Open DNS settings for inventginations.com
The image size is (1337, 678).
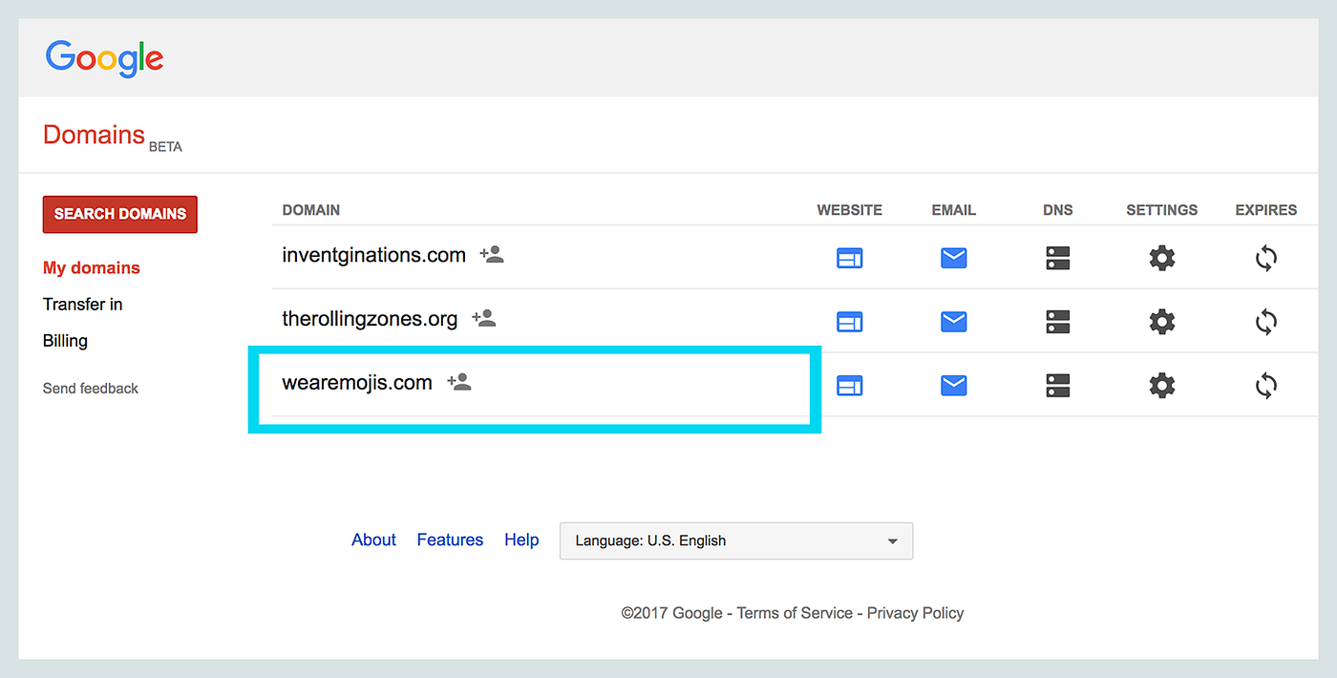pos(1057,258)
